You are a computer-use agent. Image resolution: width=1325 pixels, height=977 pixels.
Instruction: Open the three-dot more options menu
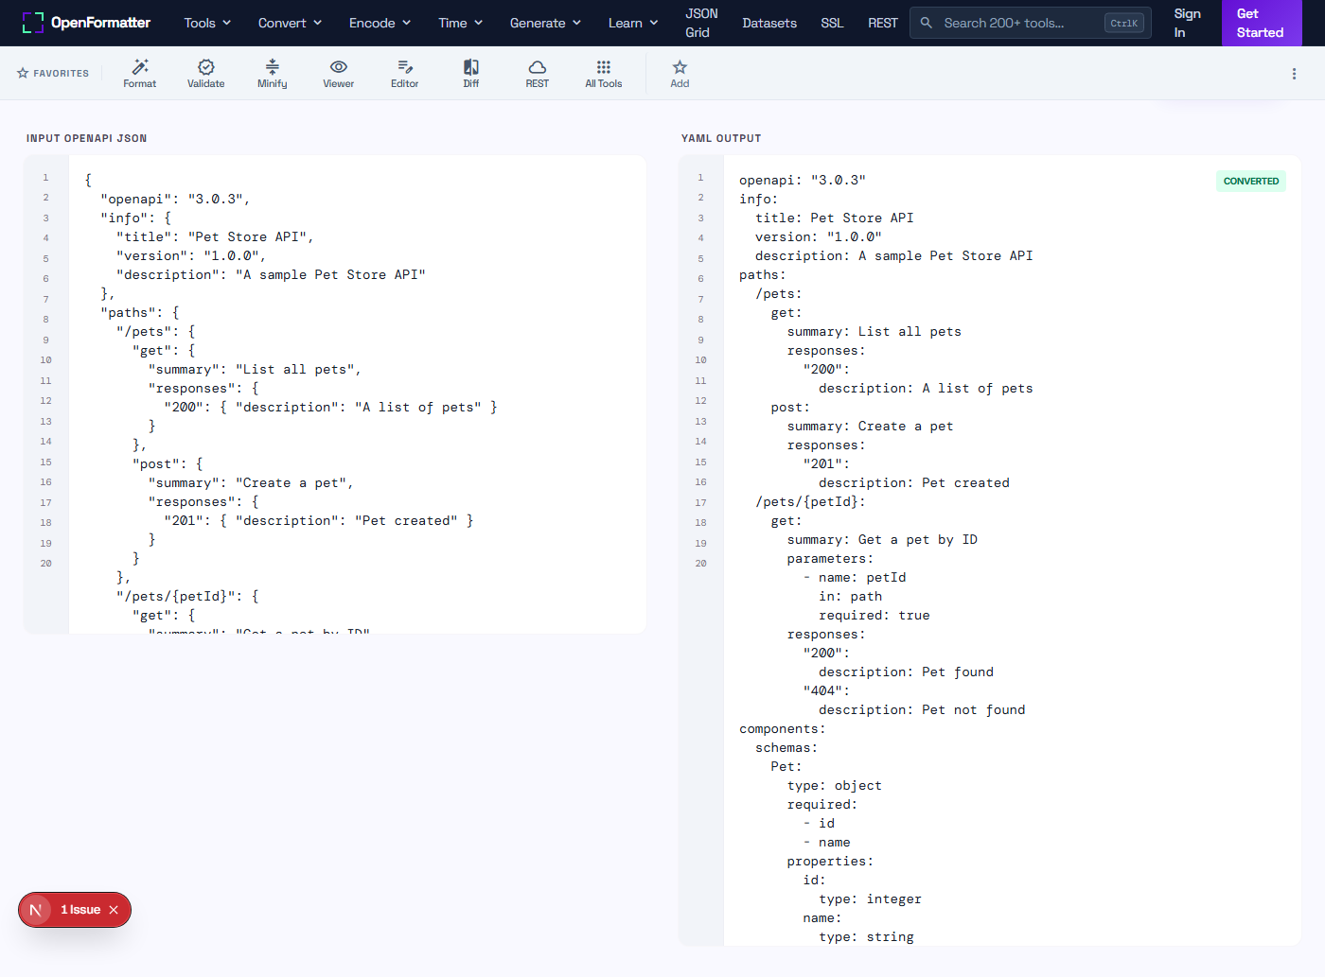coord(1294,74)
